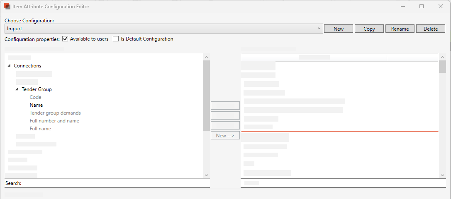The image size is (451, 199).
Task: Open the Choose Configuration dropdown
Action: (x=319, y=29)
